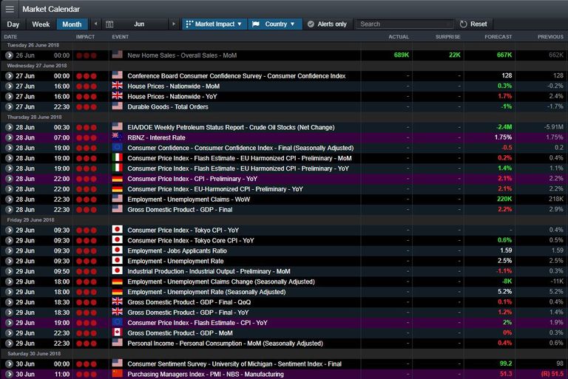Click the 22K surprise value
Viewport: 568px width, 379px height.
(x=455, y=55)
